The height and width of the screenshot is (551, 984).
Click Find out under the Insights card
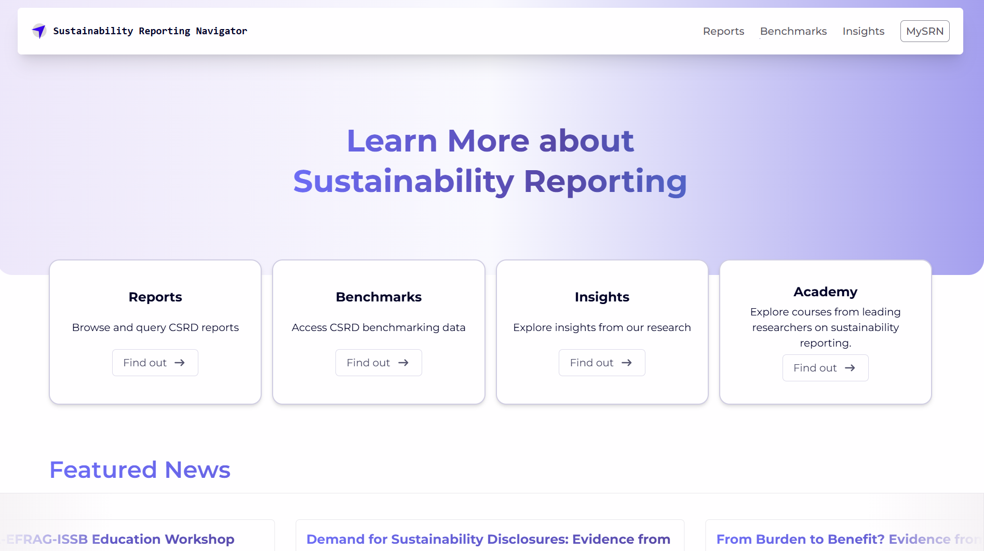(x=601, y=362)
